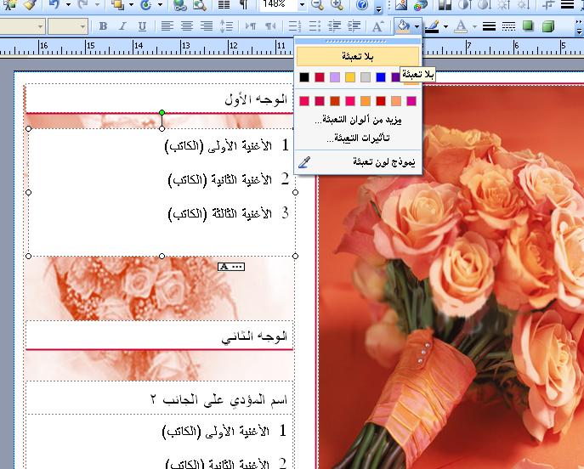Toggle italic text formatting
This screenshot has width=584, height=469.
click(x=122, y=26)
